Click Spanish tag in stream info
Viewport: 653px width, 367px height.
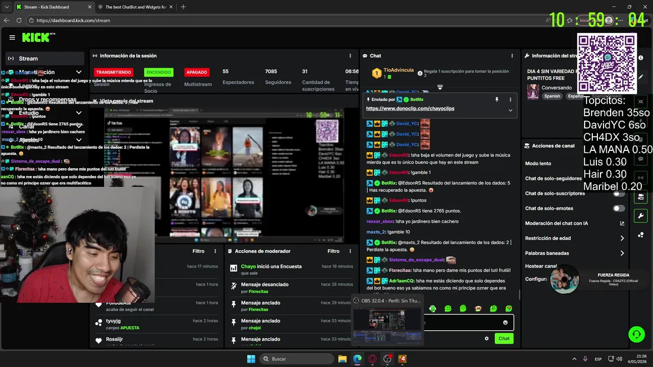point(552,96)
